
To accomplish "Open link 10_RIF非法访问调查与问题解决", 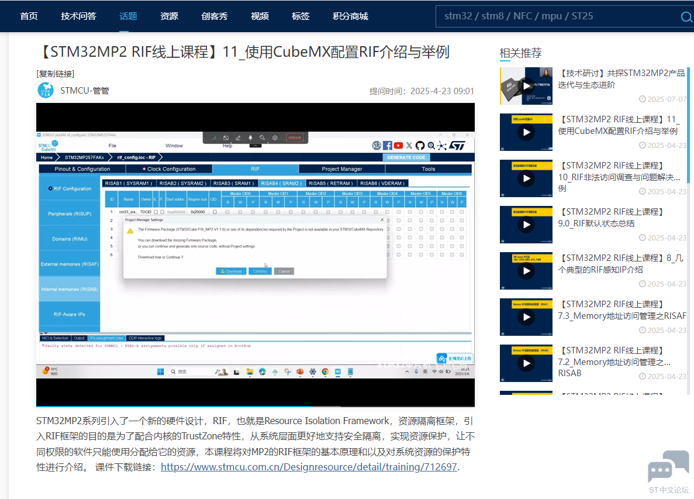I will pyautogui.click(x=619, y=177).
